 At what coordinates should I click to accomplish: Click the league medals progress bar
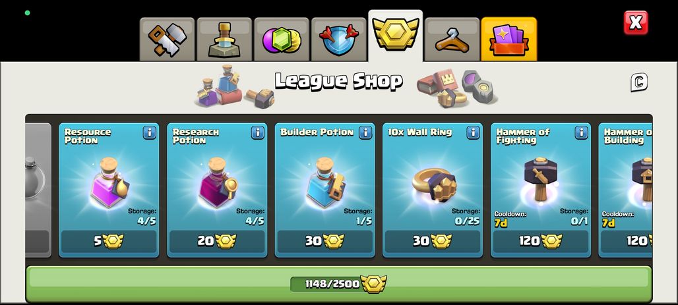[338, 284]
